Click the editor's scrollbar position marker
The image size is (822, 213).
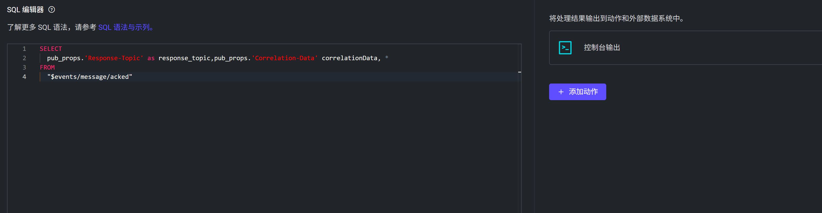520,72
